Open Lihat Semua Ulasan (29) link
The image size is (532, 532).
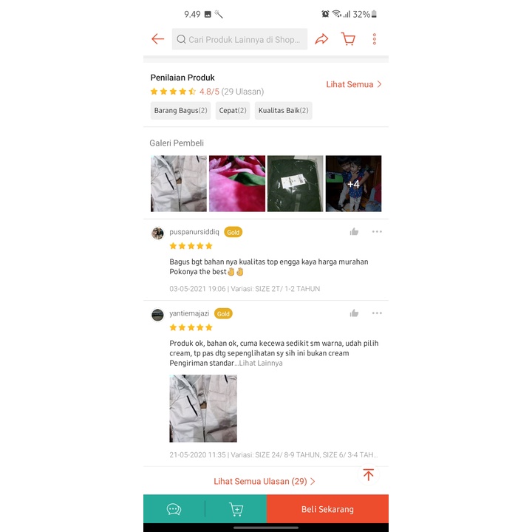click(x=265, y=482)
